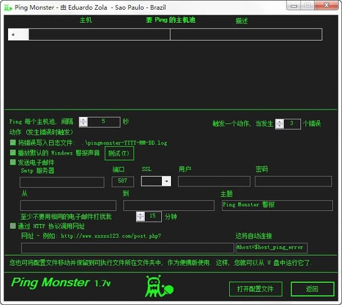Enable writing errors to the log file checkbox
This screenshot has width=342, height=305.
tap(13, 143)
